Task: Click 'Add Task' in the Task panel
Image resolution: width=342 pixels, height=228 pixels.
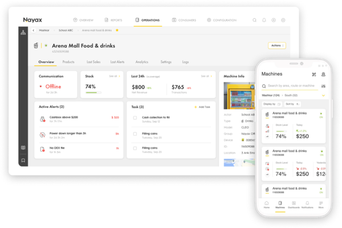Action: [x=203, y=107]
